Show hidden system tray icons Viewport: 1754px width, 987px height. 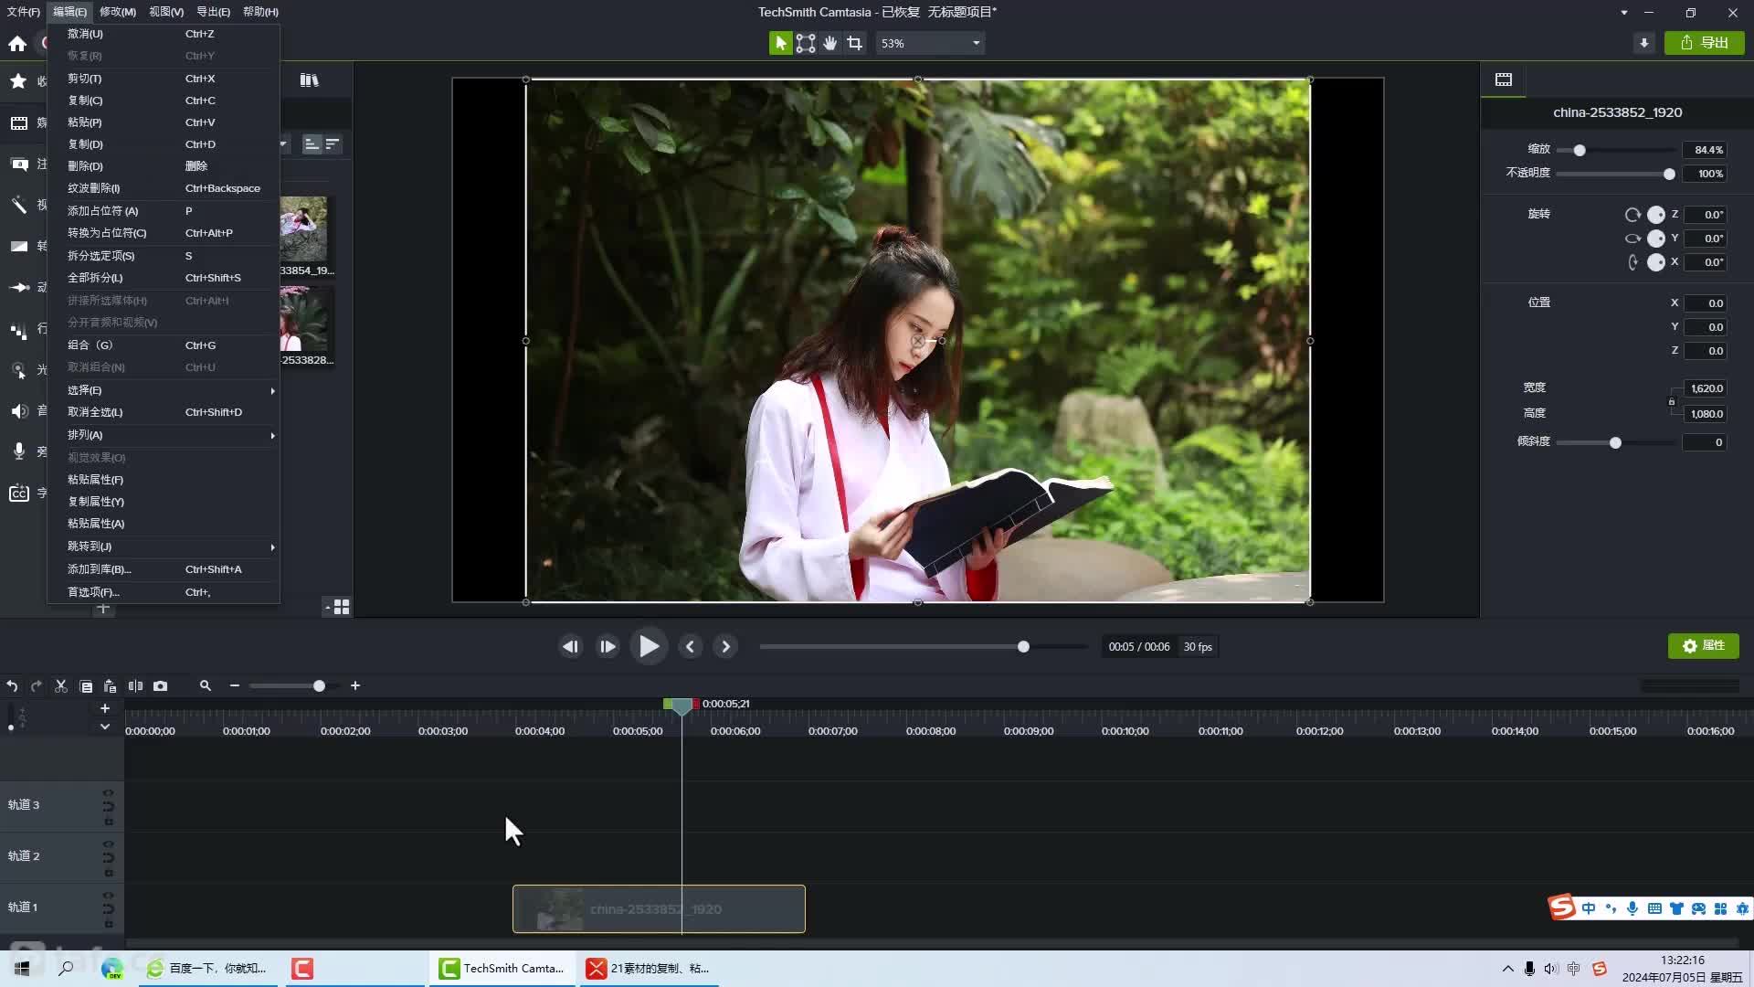(1507, 969)
